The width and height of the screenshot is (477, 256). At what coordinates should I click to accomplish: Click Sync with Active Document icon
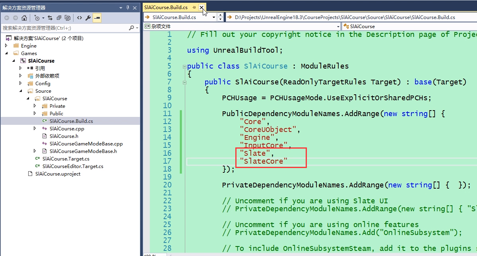click(50, 18)
